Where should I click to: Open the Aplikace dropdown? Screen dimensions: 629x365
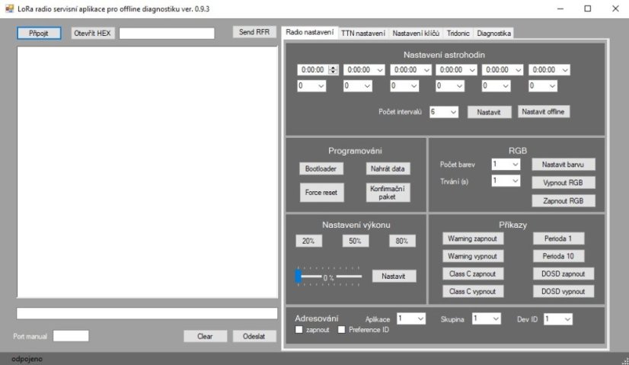411,319
